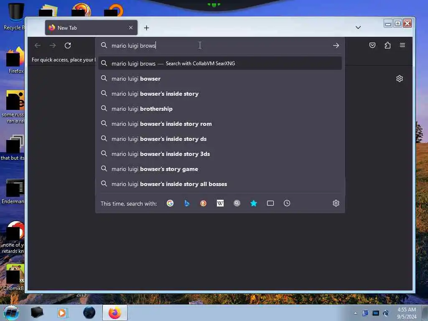Screen dimensions: 428x321
Task: Click the Go arrow in the address bar
Action: coord(336,46)
